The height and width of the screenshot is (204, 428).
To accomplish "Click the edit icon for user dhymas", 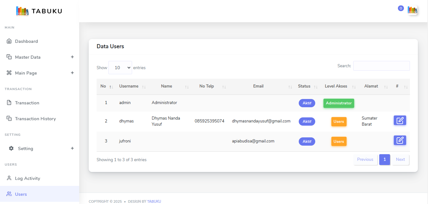I will 400,121.
